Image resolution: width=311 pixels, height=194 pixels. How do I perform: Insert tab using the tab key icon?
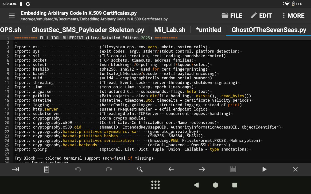(16, 169)
